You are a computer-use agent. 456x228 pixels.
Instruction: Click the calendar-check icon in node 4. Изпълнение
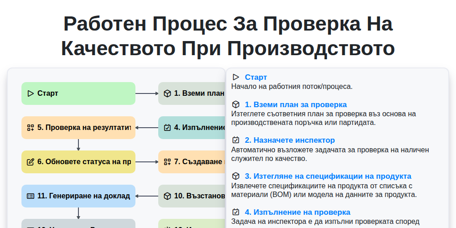(167, 128)
